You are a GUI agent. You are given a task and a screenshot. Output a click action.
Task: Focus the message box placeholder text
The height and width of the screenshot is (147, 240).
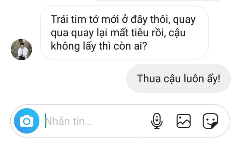pyautogui.click(x=69, y=121)
